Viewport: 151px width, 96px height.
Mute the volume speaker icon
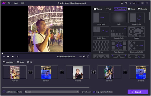pyautogui.click(x=84, y=56)
